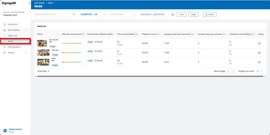Click the walk tea media thumbnail
This screenshot has height=135, width=270.
tap(43, 62)
